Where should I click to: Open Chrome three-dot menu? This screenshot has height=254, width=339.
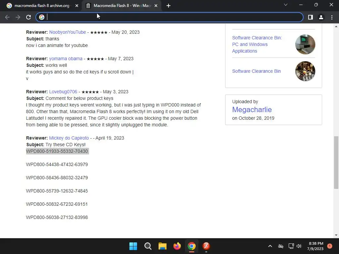[332, 17]
